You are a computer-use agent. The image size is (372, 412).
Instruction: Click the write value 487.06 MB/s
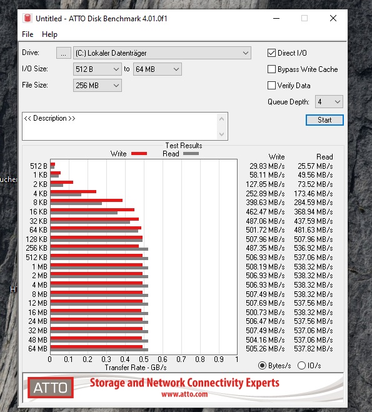coord(265,221)
